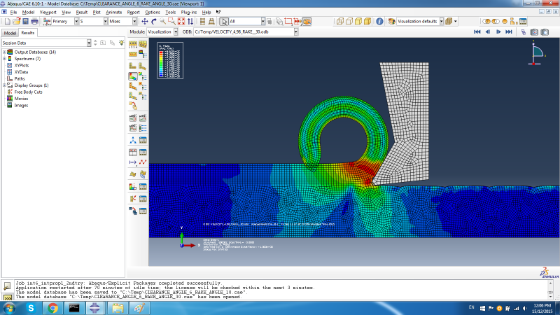The image size is (560, 315).
Task: Expand the Output Databases (14) node
Action: pyautogui.click(x=4, y=52)
